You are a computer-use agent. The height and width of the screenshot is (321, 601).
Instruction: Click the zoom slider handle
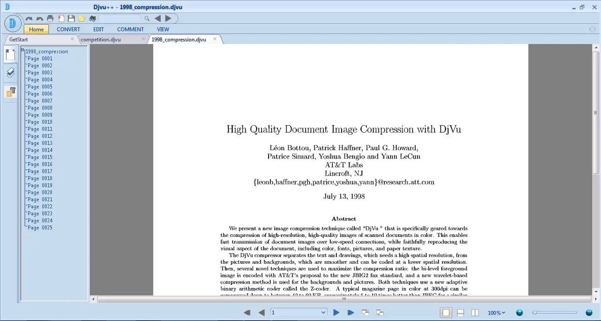point(535,313)
